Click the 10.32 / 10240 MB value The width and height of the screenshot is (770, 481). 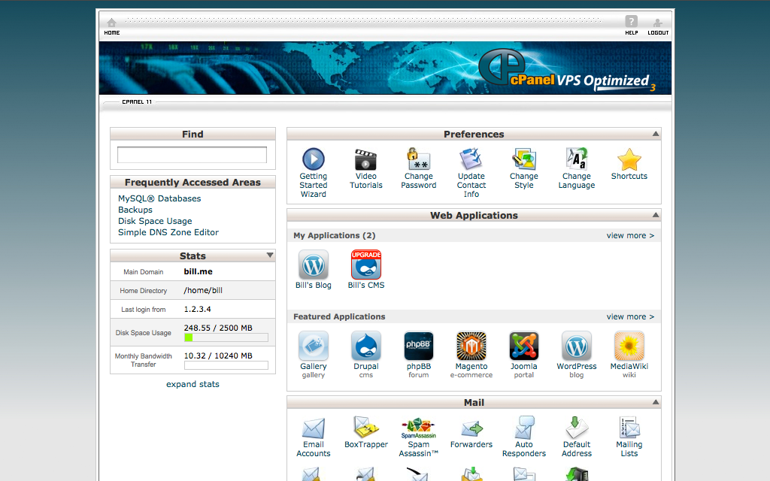pyautogui.click(x=218, y=355)
